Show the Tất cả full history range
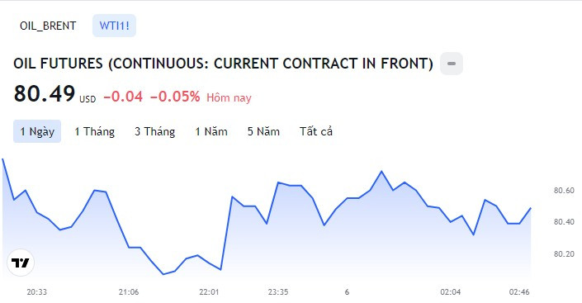582x303 pixels. (x=316, y=131)
